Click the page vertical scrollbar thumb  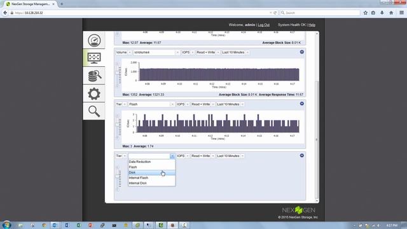[x=317, y=139]
